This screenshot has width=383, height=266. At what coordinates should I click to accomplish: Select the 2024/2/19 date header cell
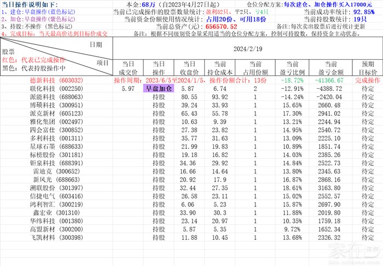click(x=247, y=48)
